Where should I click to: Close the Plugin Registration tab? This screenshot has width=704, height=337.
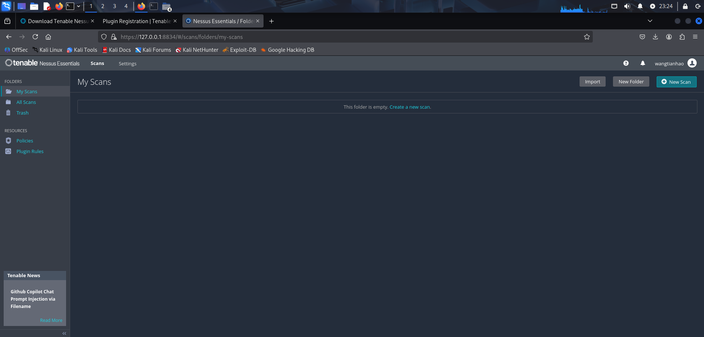175,21
